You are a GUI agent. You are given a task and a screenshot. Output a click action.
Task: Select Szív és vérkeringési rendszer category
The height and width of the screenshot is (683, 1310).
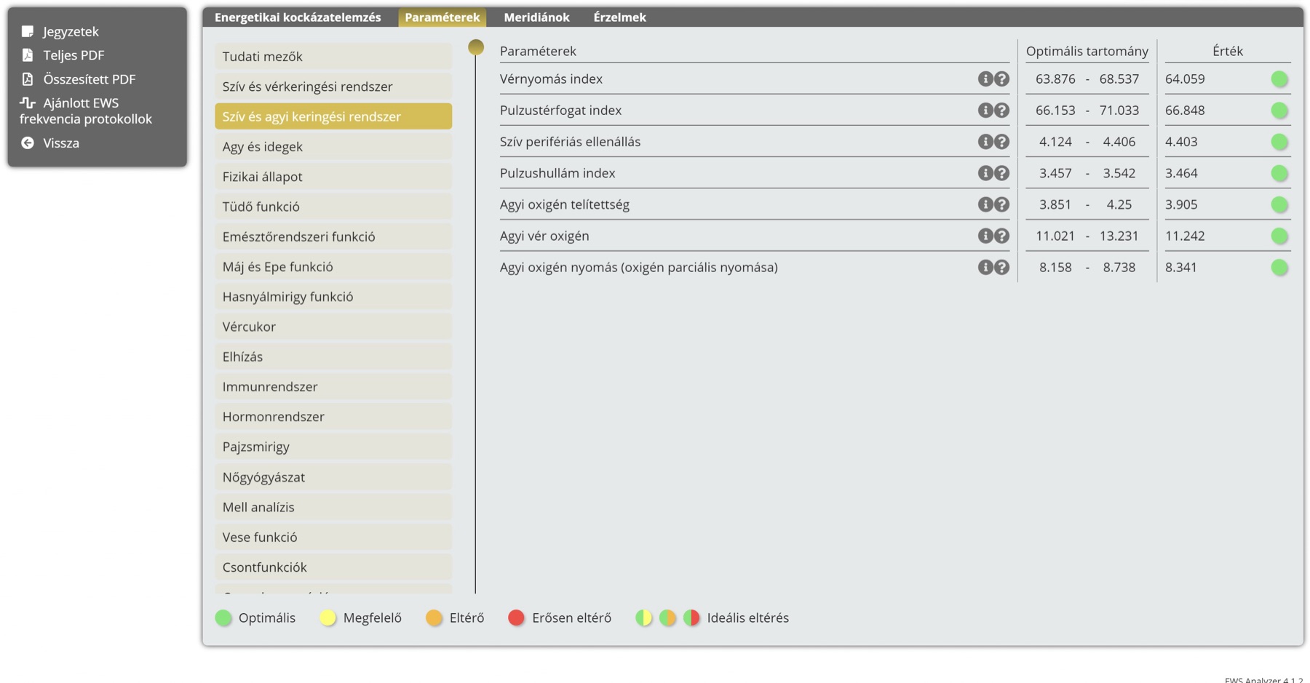point(333,87)
